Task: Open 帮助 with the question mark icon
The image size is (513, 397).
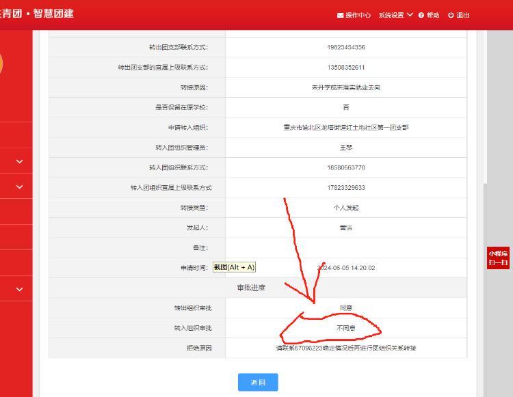Action: pos(429,15)
